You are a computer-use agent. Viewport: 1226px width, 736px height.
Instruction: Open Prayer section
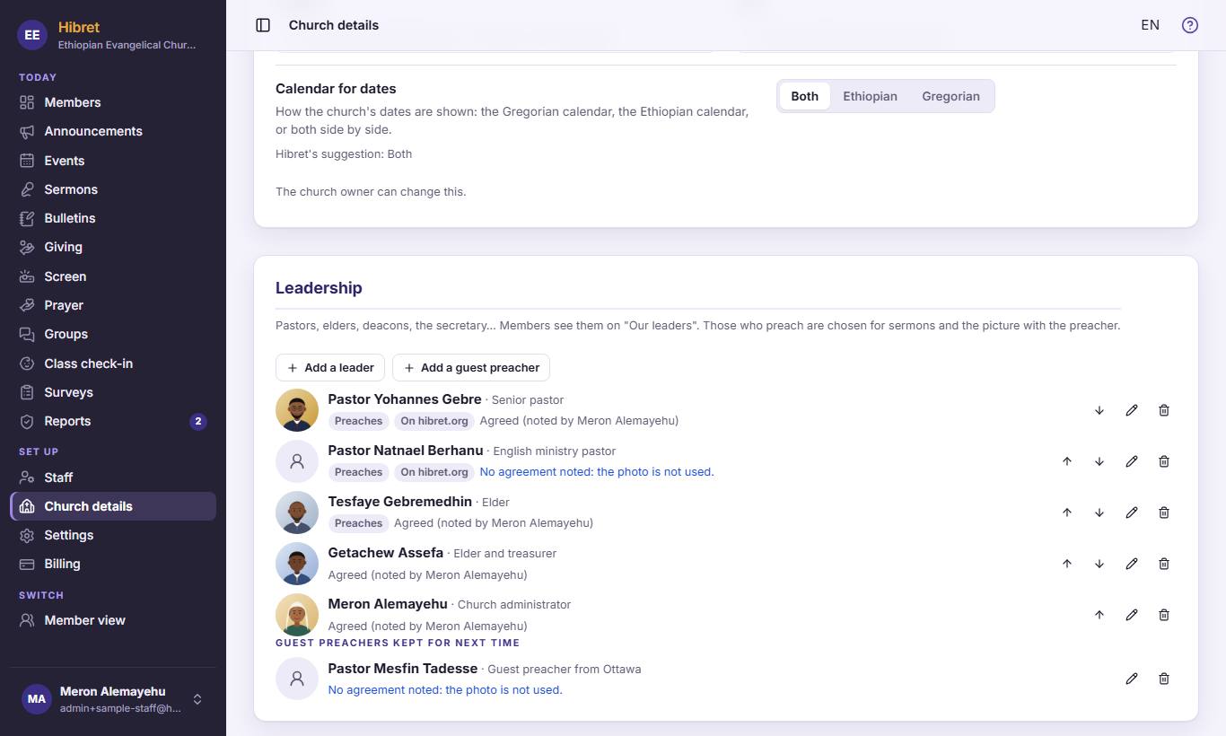point(113,305)
